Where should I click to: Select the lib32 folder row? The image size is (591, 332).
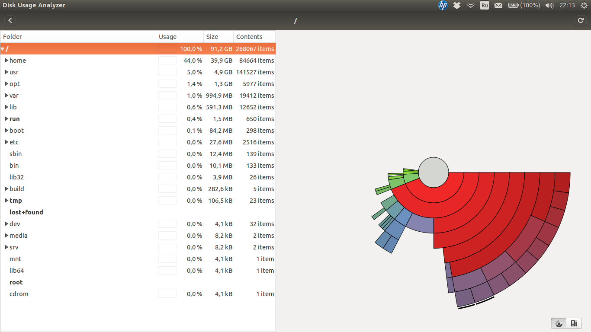(138, 177)
